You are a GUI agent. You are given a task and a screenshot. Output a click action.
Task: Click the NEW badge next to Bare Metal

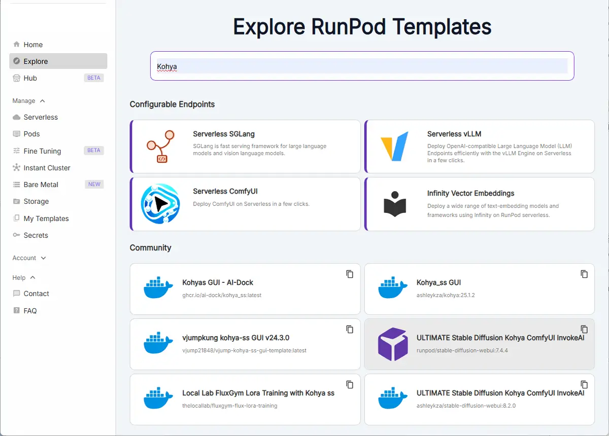94,185
